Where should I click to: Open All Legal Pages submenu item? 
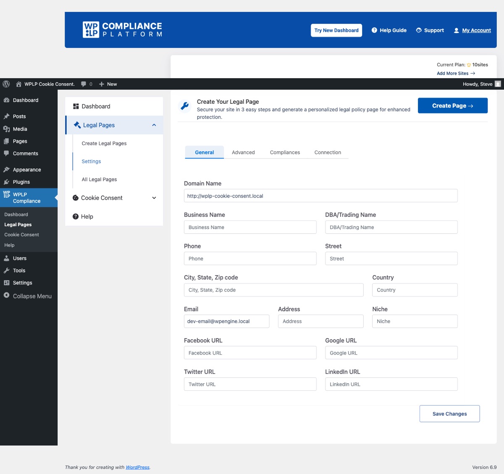click(99, 179)
